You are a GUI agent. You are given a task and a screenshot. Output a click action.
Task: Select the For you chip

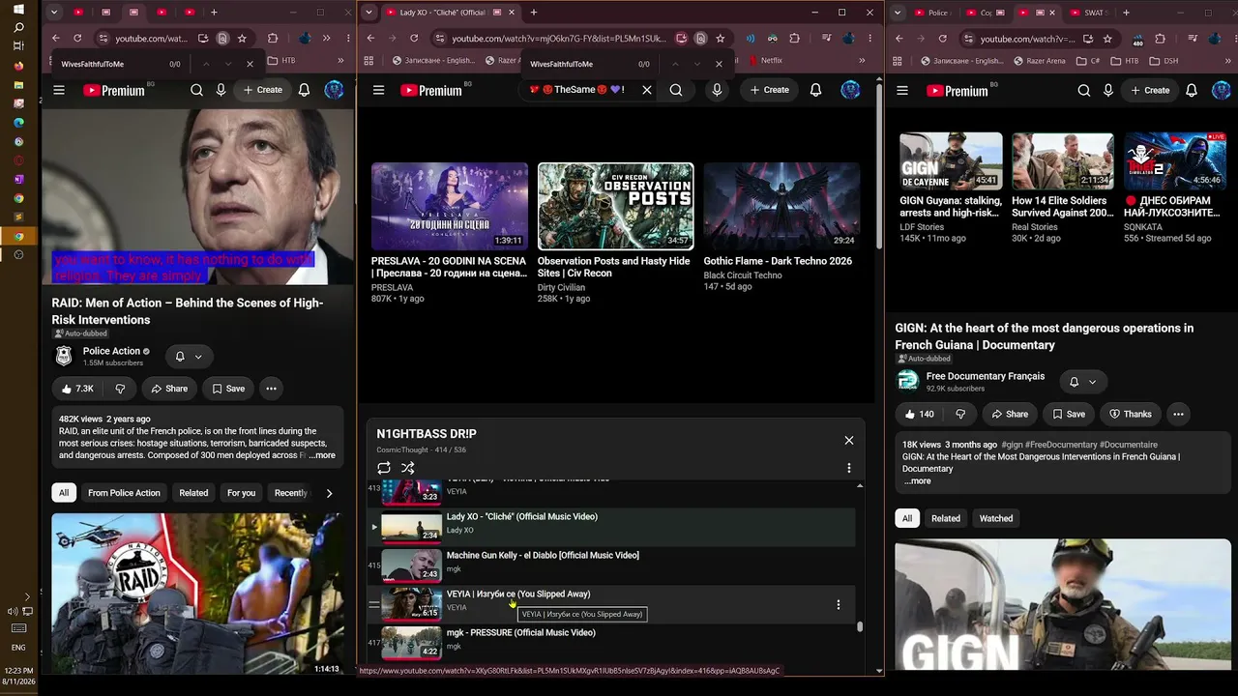(x=241, y=493)
